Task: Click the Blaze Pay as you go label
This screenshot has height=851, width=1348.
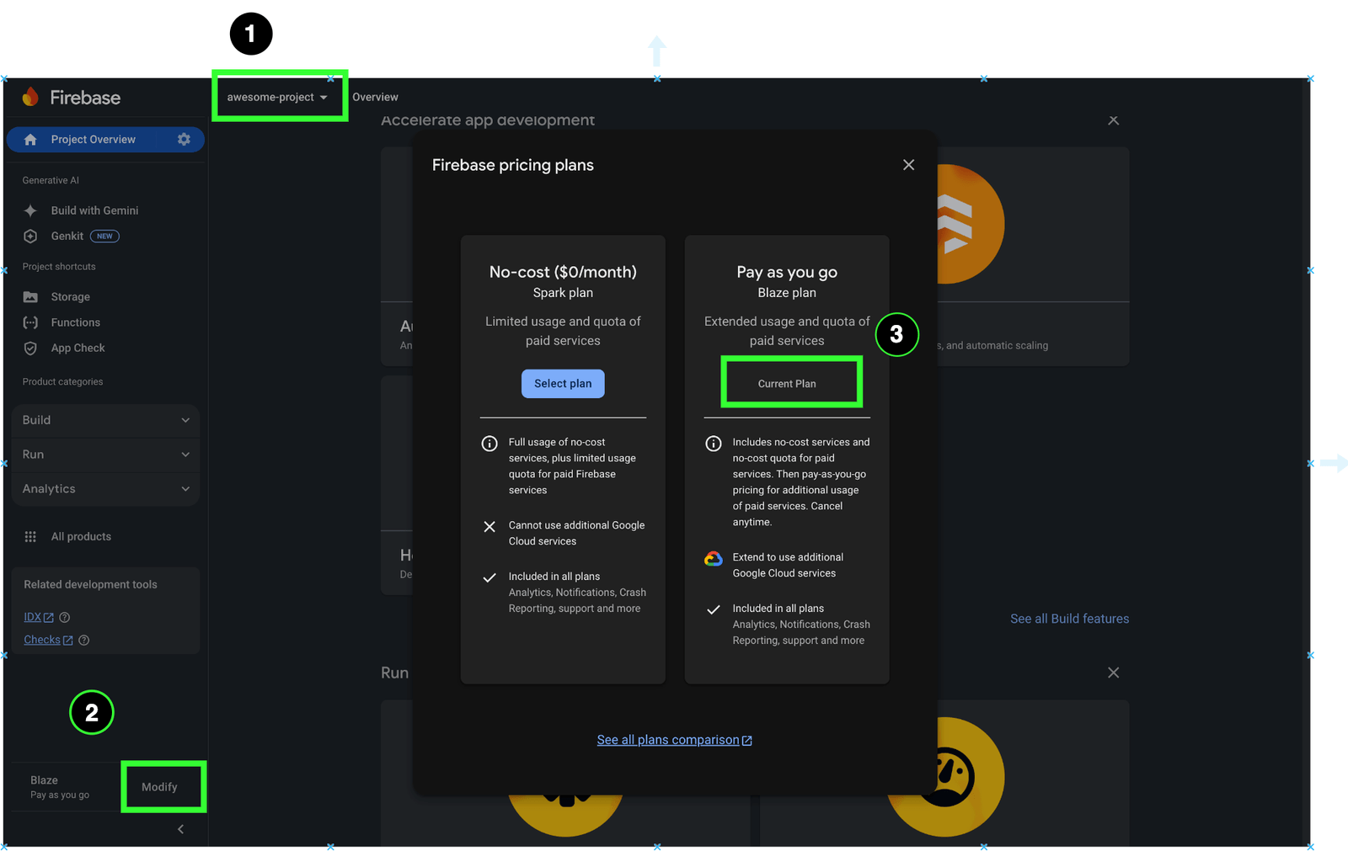Action: 60,787
